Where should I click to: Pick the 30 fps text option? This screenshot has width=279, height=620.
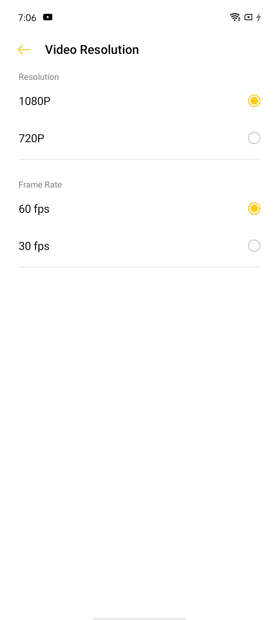(34, 246)
